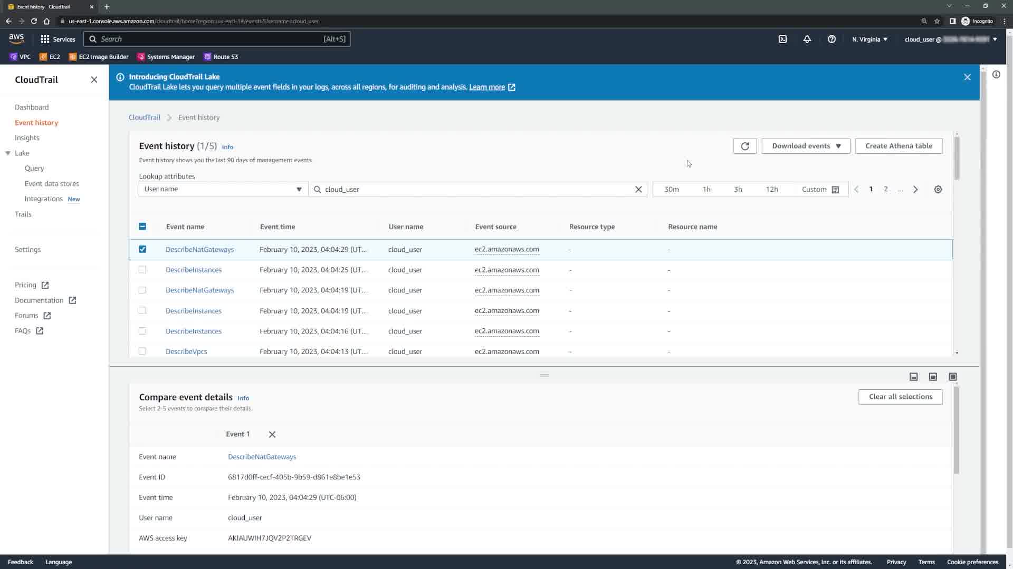
Task: Open table preferences gear icon
Action: pos(938,189)
